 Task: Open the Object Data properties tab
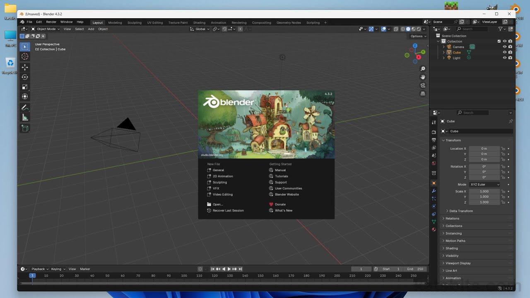(434, 221)
